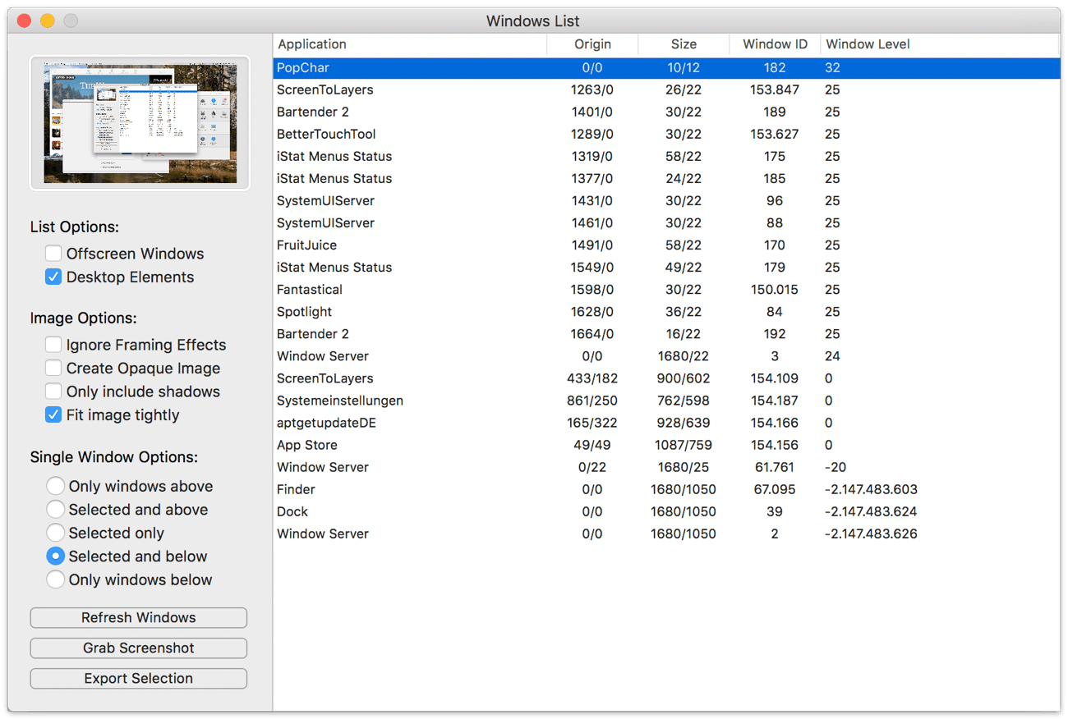The image size is (1068, 719).
Task: Click the 67.095 window ID cell
Action: click(775, 488)
